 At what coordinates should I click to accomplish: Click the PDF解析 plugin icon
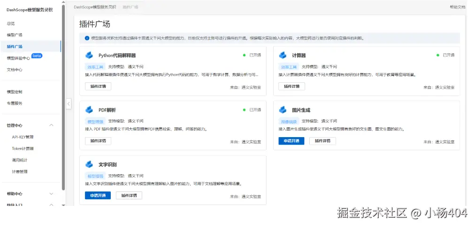89,110
